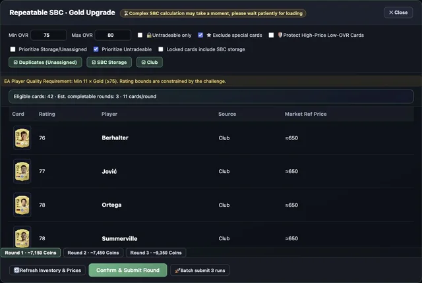
Task: Click rating 76 in Berhalter row
Action: pos(42,138)
